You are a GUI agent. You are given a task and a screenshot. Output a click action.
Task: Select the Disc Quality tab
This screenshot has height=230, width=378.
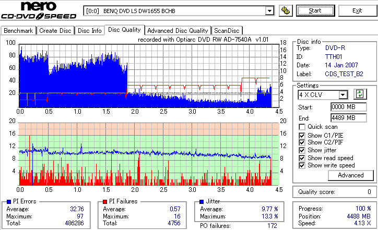124,30
